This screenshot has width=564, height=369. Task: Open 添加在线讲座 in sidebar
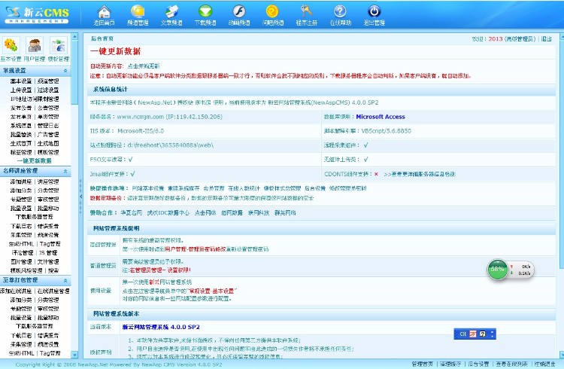(x=16, y=291)
